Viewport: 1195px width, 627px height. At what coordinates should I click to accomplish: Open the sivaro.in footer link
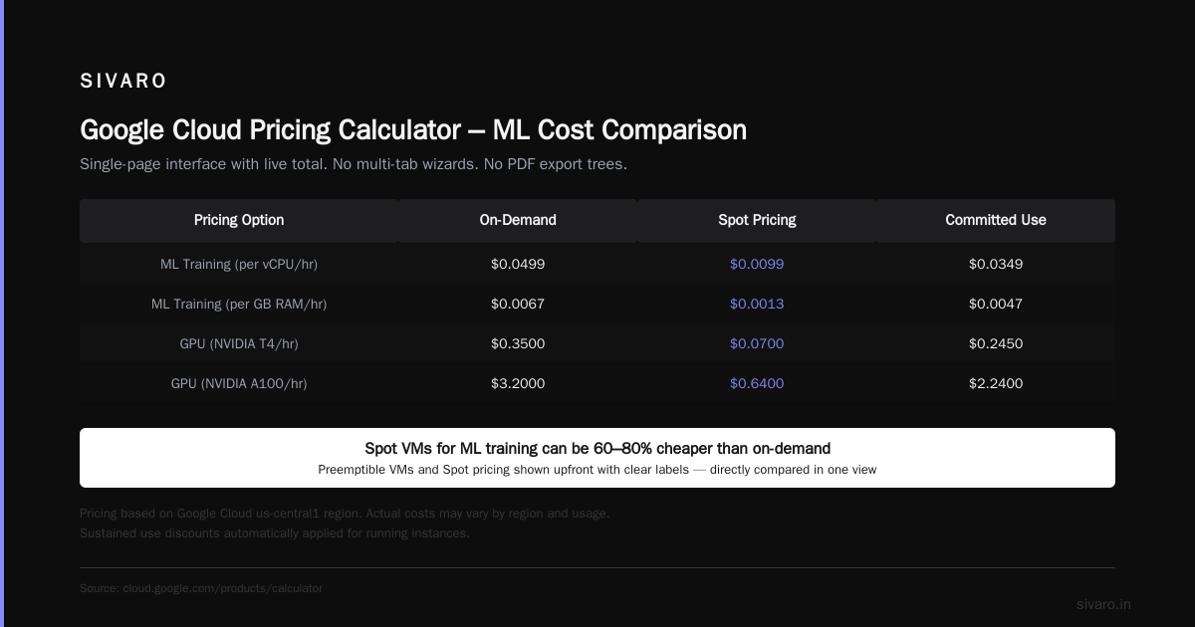1103,604
